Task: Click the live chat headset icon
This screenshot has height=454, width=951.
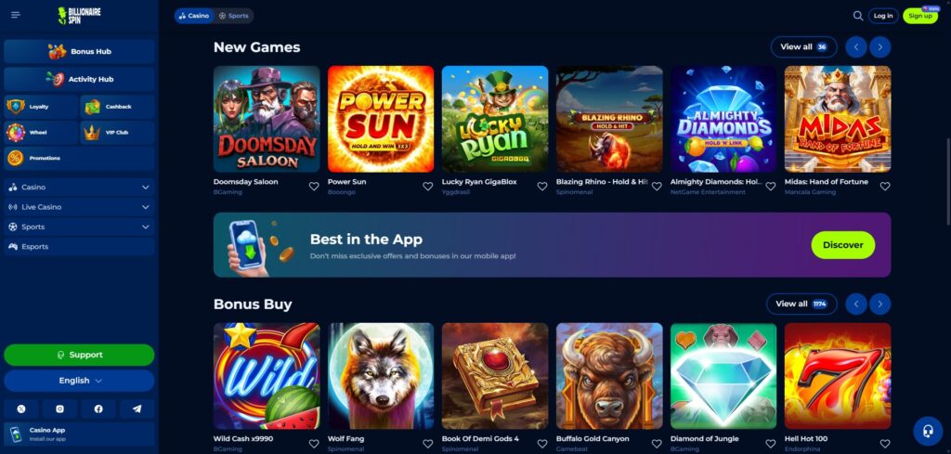Action: [x=928, y=431]
